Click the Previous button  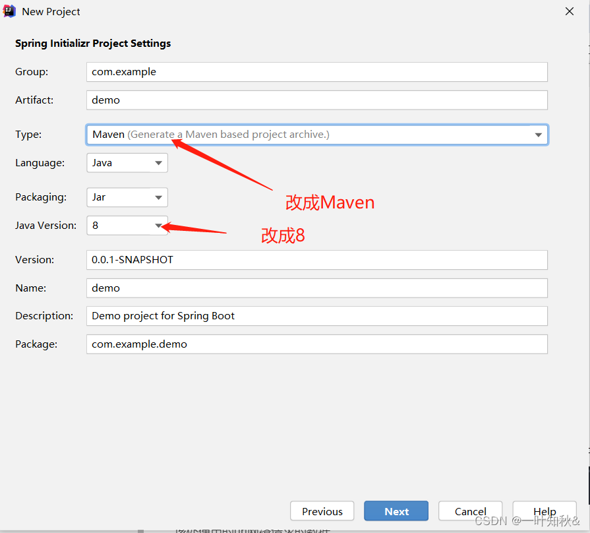click(x=322, y=511)
